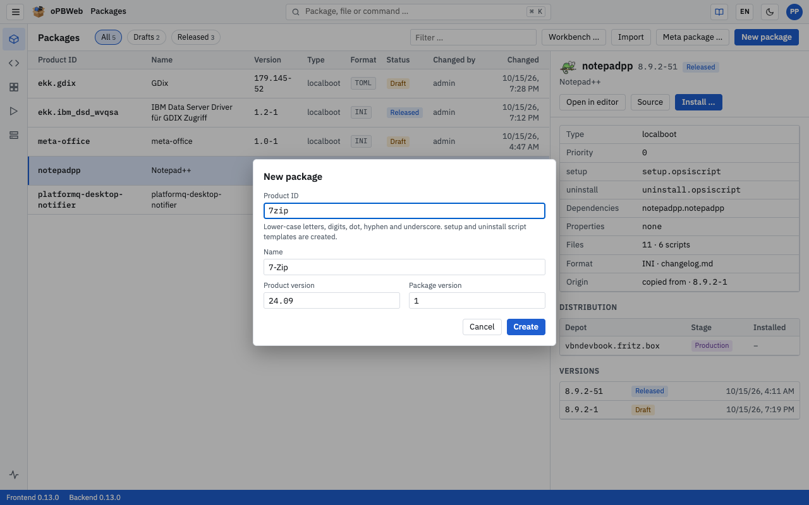Focus the Product ID input field

(x=404, y=211)
